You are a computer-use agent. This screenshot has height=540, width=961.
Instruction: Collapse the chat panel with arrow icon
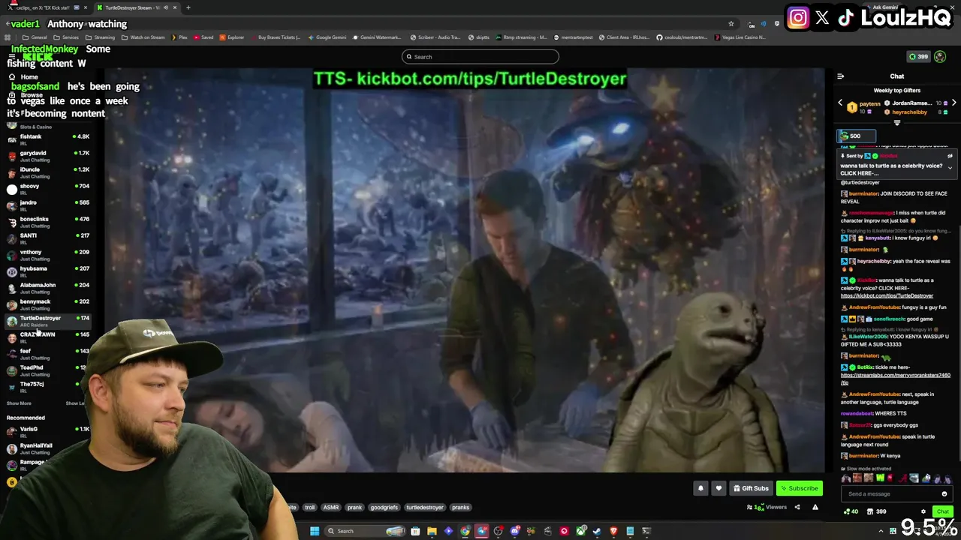pos(840,76)
